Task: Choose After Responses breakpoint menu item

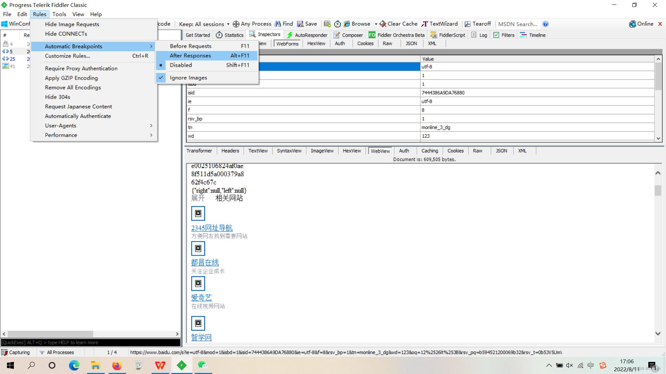Action: [190, 55]
